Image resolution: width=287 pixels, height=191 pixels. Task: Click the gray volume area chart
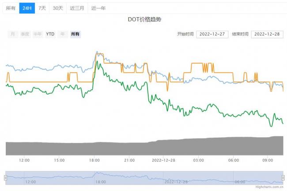coord(144,148)
